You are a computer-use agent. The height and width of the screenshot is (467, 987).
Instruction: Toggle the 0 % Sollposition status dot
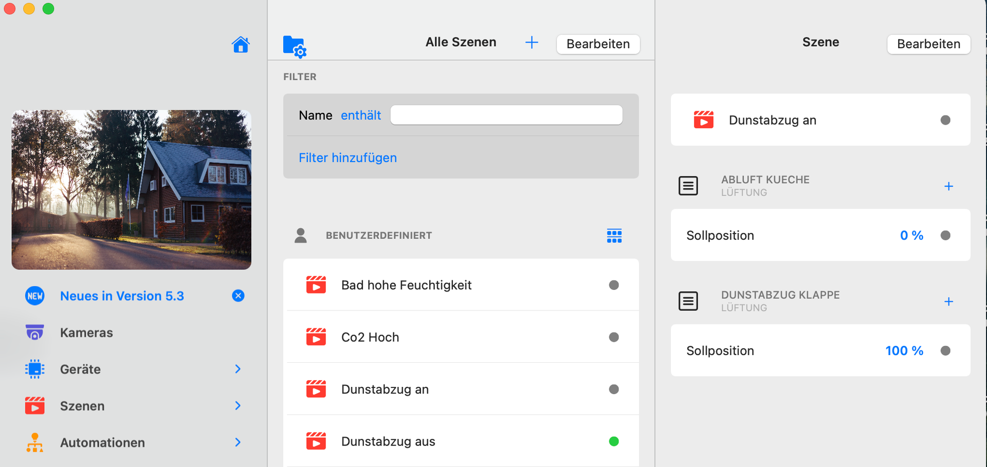[x=945, y=236]
